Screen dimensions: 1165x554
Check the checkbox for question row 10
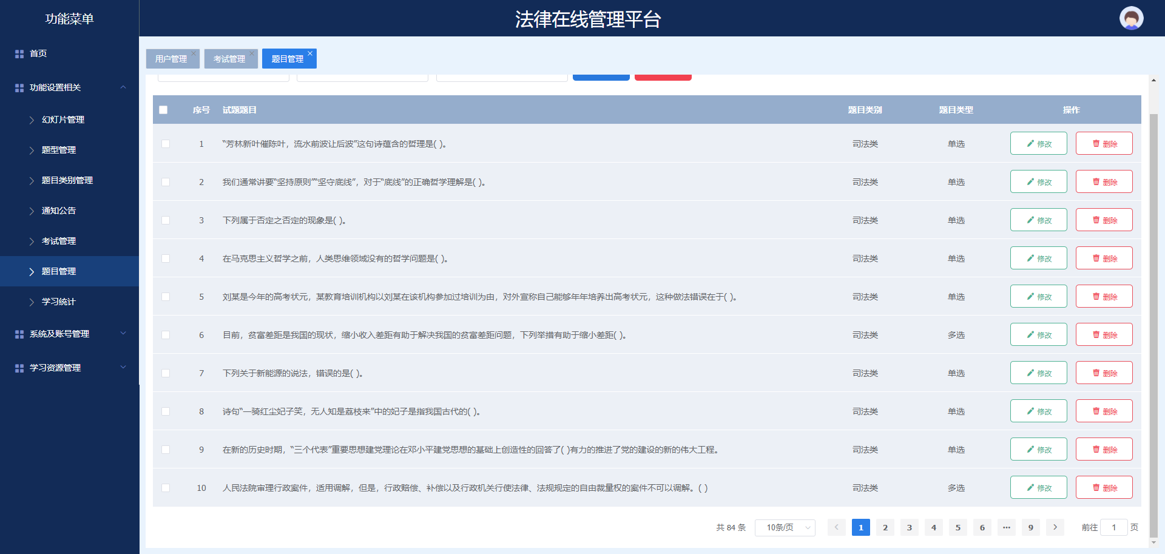pos(166,488)
